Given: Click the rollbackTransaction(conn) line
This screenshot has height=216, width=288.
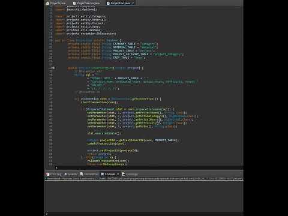Looking at the screenshot, I should pyautogui.click(x=108, y=161).
